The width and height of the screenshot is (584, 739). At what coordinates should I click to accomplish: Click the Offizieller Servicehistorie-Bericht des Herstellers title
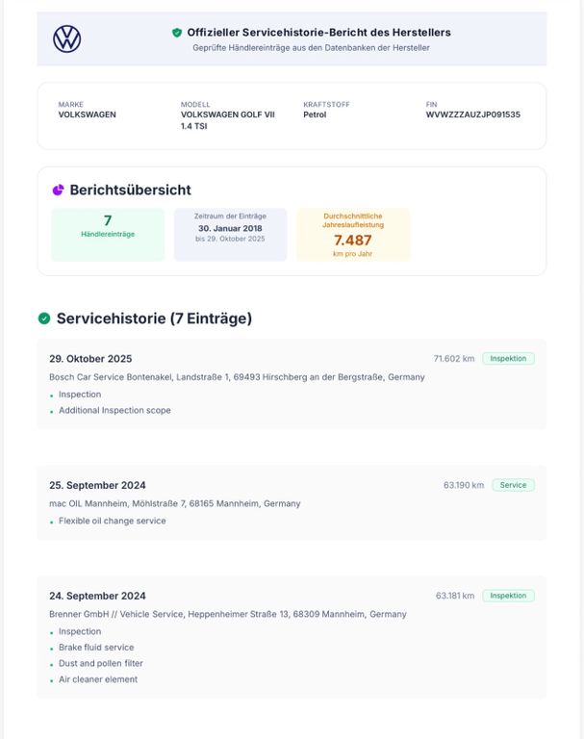tap(319, 33)
